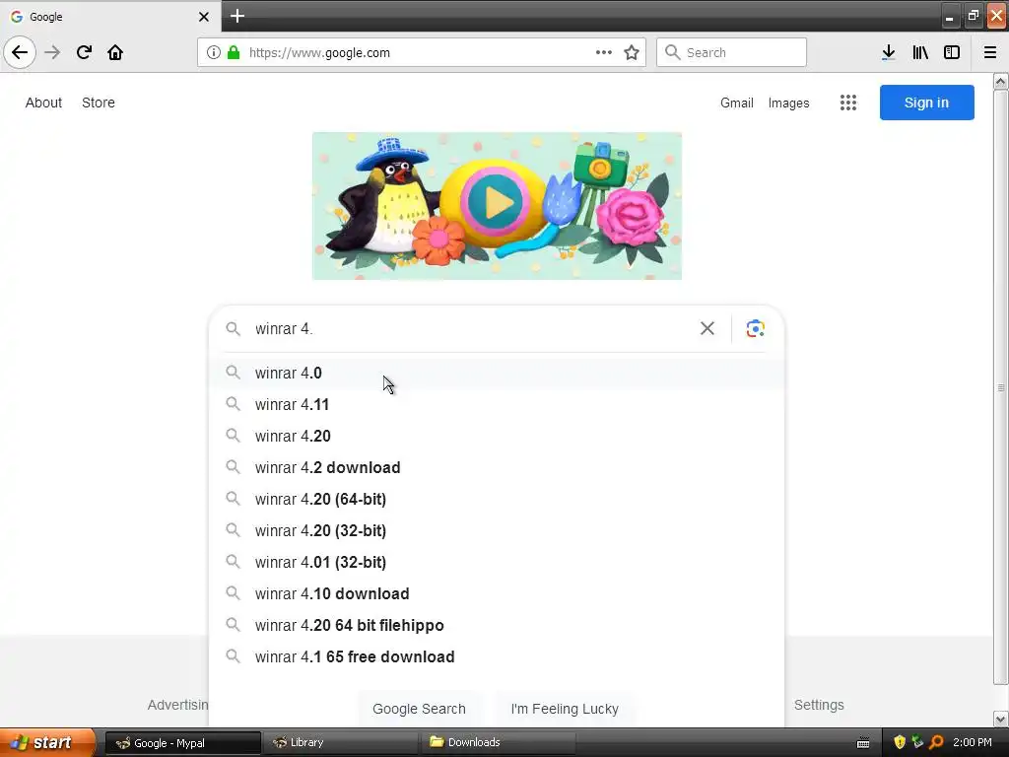Click magnifier icon in browser search bar

coord(672,52)
